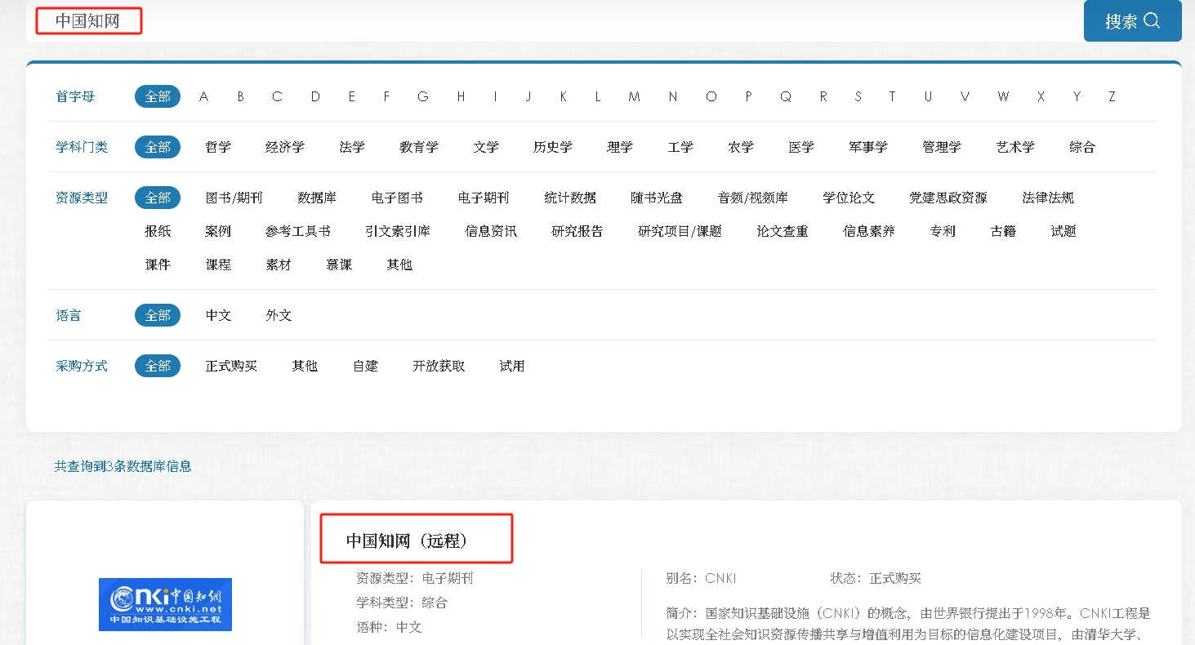Select 外文 in the 语言 filter row
This screenshot has height=645, width=1195.
click(x=279, y=315)
